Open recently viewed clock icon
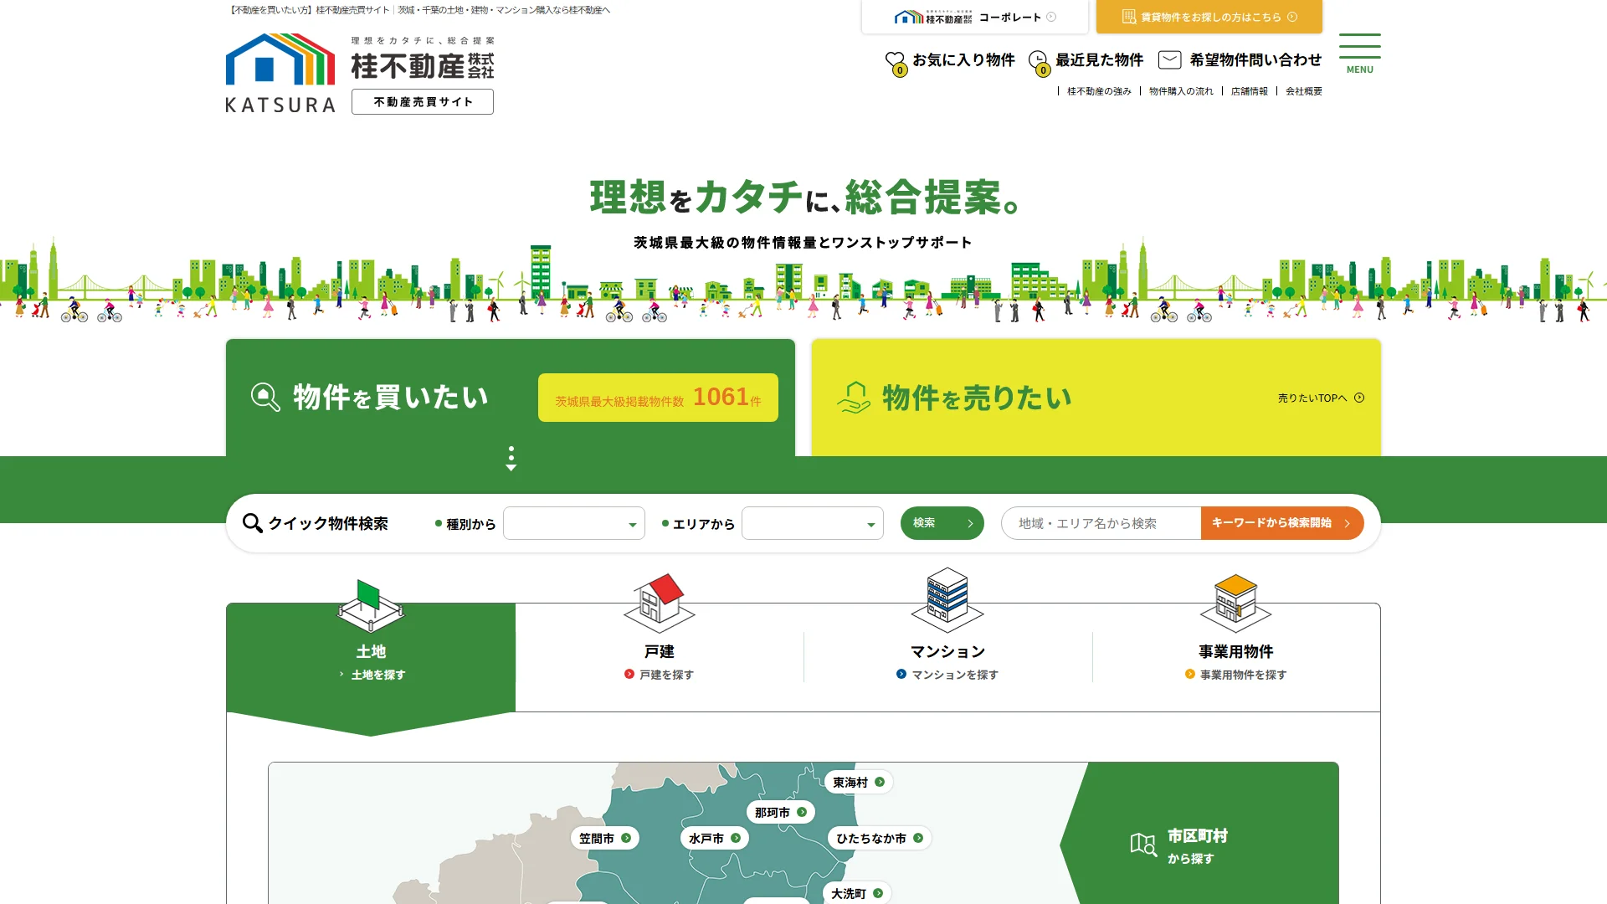Screen dimensions: 1607x904 (1039, 63)
